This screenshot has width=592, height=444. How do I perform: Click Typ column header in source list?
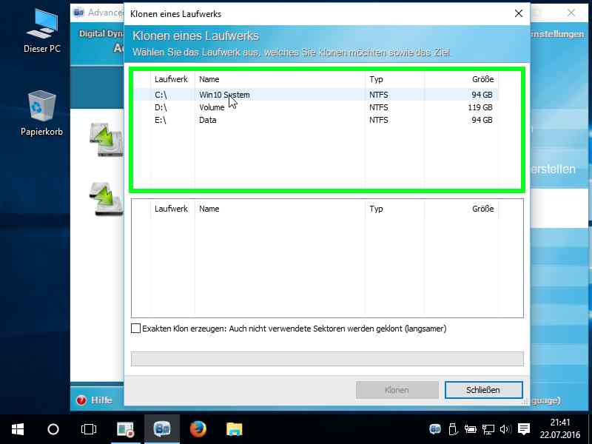[x=395, y=79]
